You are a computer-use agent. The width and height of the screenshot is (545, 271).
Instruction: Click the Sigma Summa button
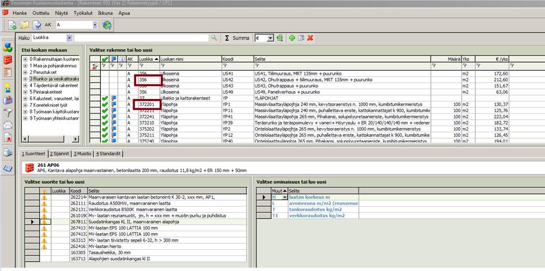237,38
